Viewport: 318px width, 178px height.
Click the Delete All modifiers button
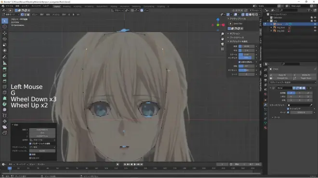click(305, 75)
